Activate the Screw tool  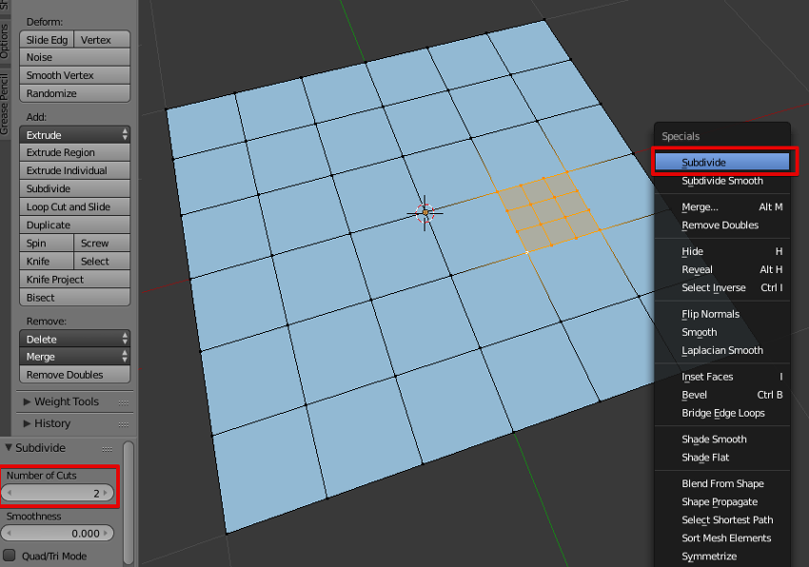tap(102, 243)
